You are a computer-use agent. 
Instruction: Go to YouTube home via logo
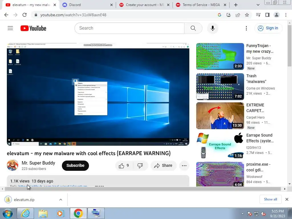33,28
